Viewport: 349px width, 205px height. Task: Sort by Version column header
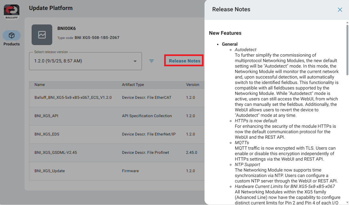pos(193,85)
